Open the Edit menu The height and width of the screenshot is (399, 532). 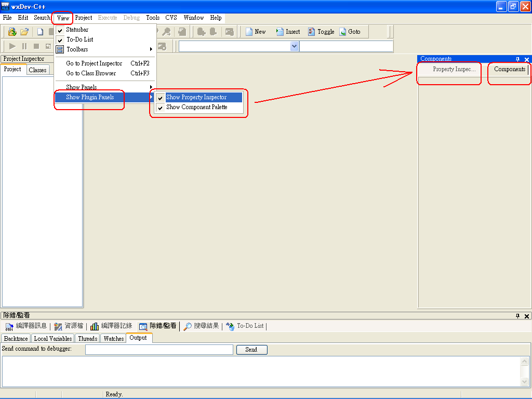pyautogui.click(x=23, y=18)
